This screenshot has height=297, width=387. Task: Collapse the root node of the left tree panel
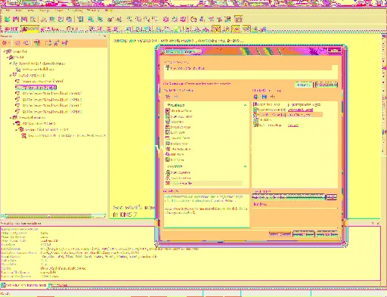click(5, 51)
